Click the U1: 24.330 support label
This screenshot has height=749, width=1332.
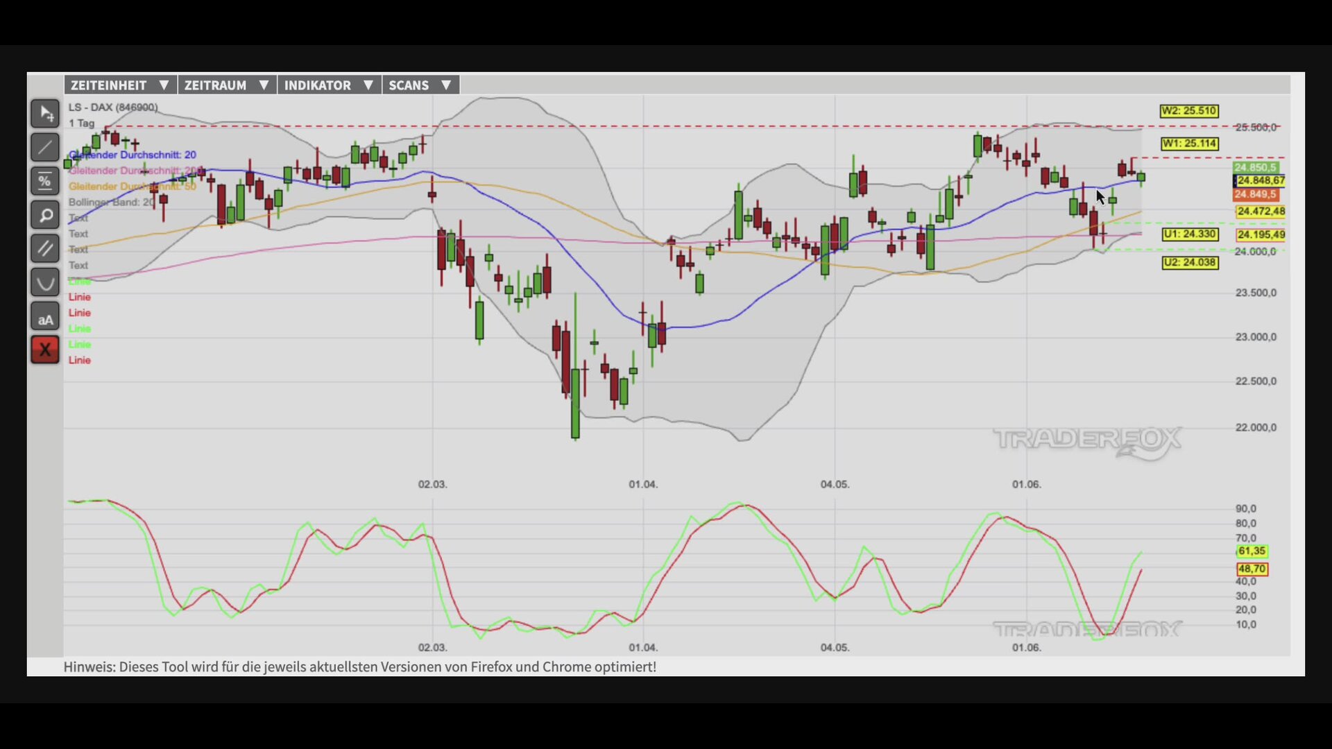[1190, 234]
